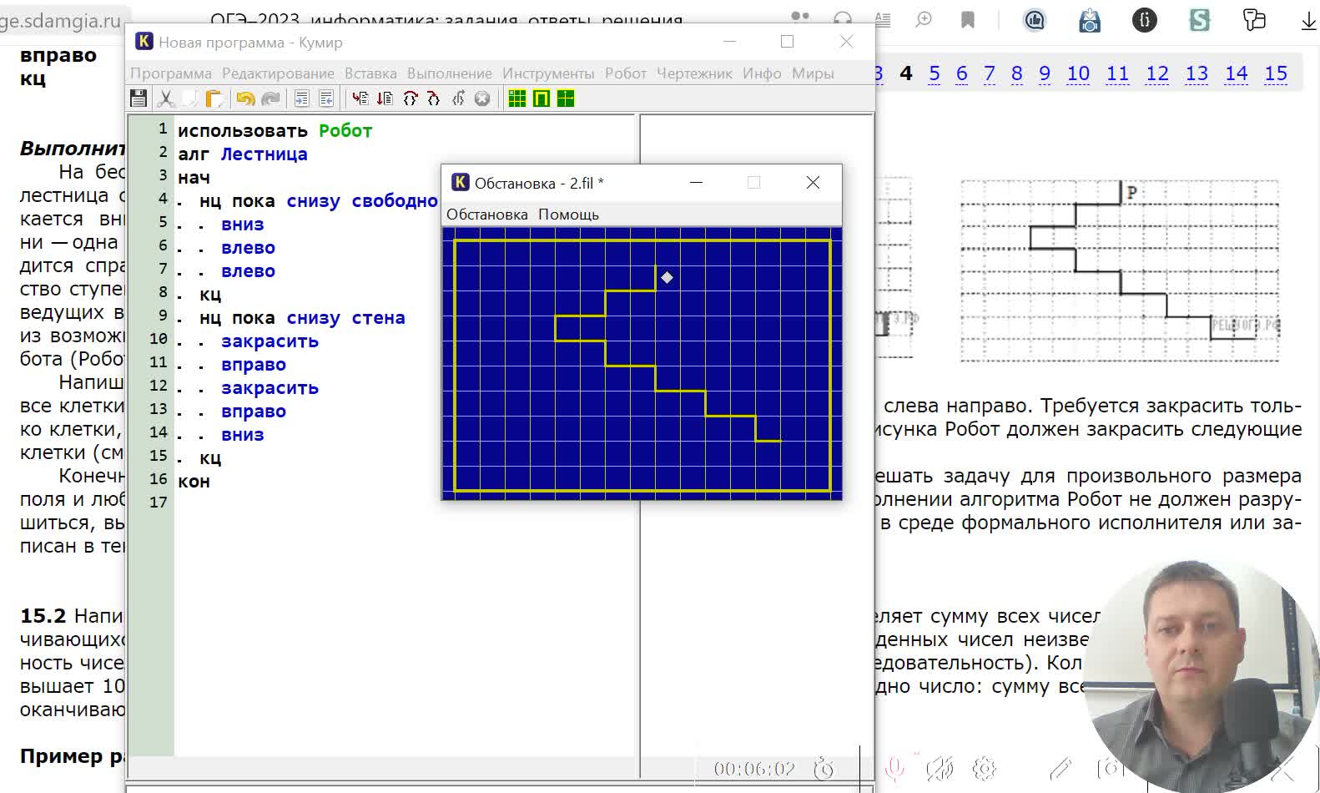Open the Робот menu in Kumir

click(625, 73)
